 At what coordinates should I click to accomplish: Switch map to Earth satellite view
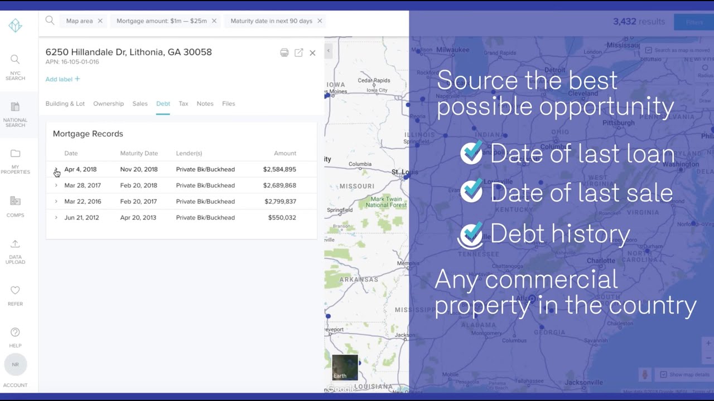coord(345,368)
